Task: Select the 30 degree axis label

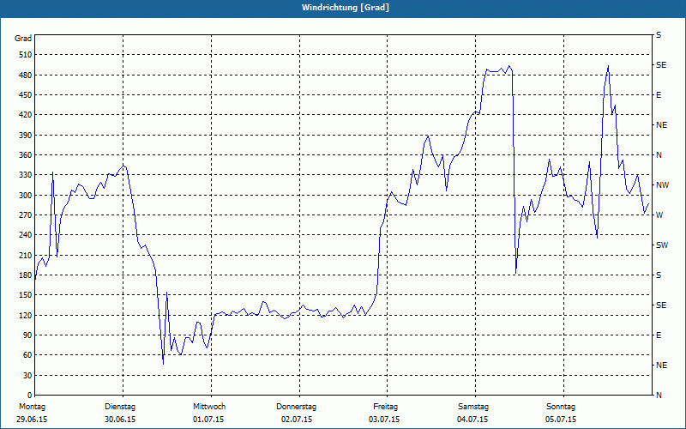Action: click(27, 376)
